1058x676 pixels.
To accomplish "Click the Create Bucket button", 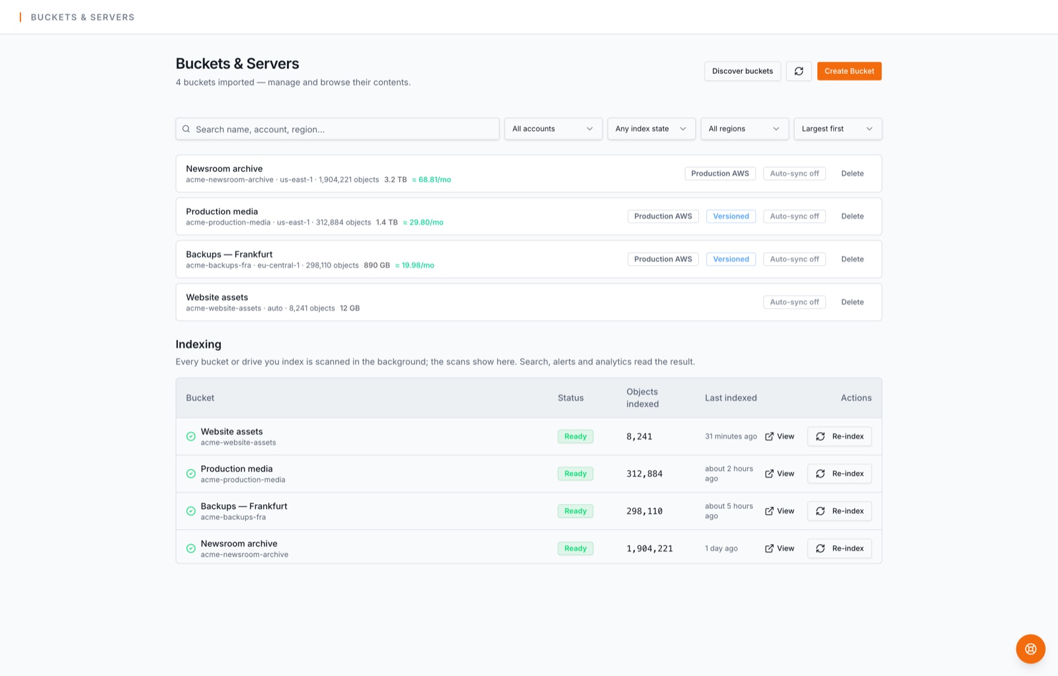I will pyautogui.click(x=849, y=71).
